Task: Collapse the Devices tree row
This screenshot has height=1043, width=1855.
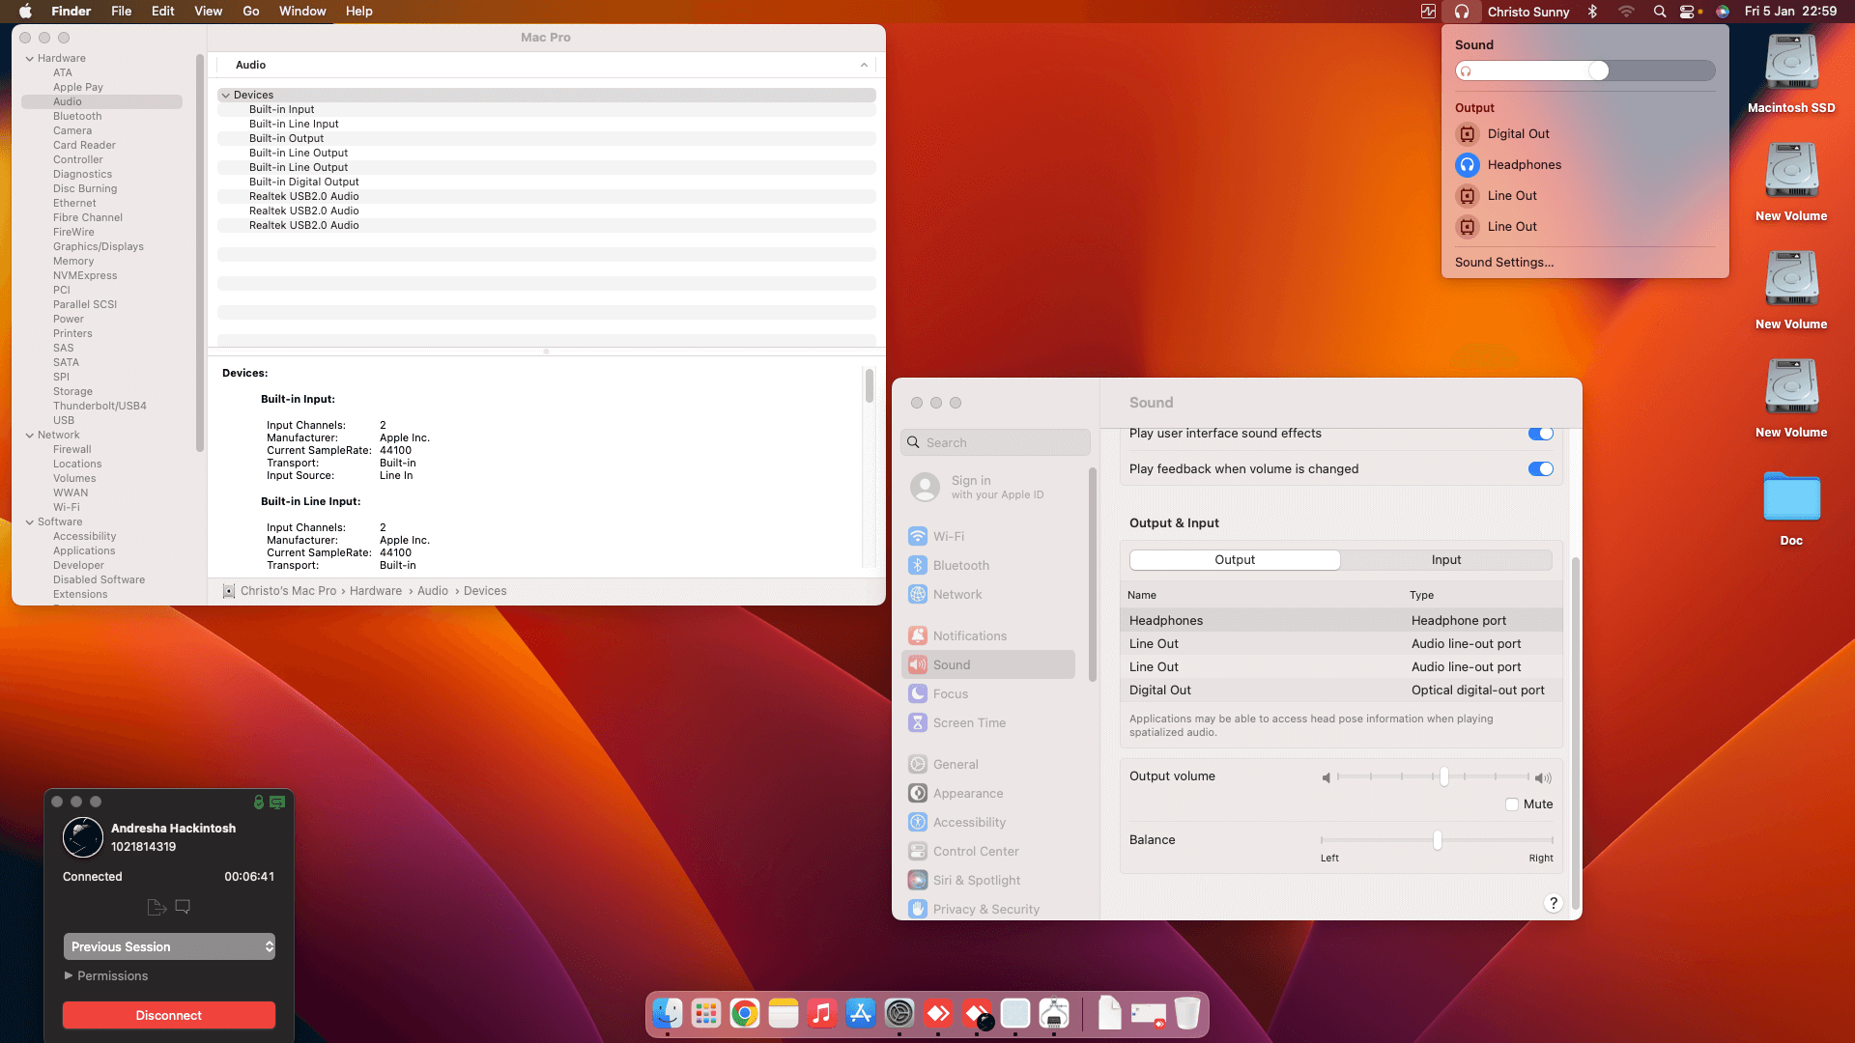Action: point(226,95)
